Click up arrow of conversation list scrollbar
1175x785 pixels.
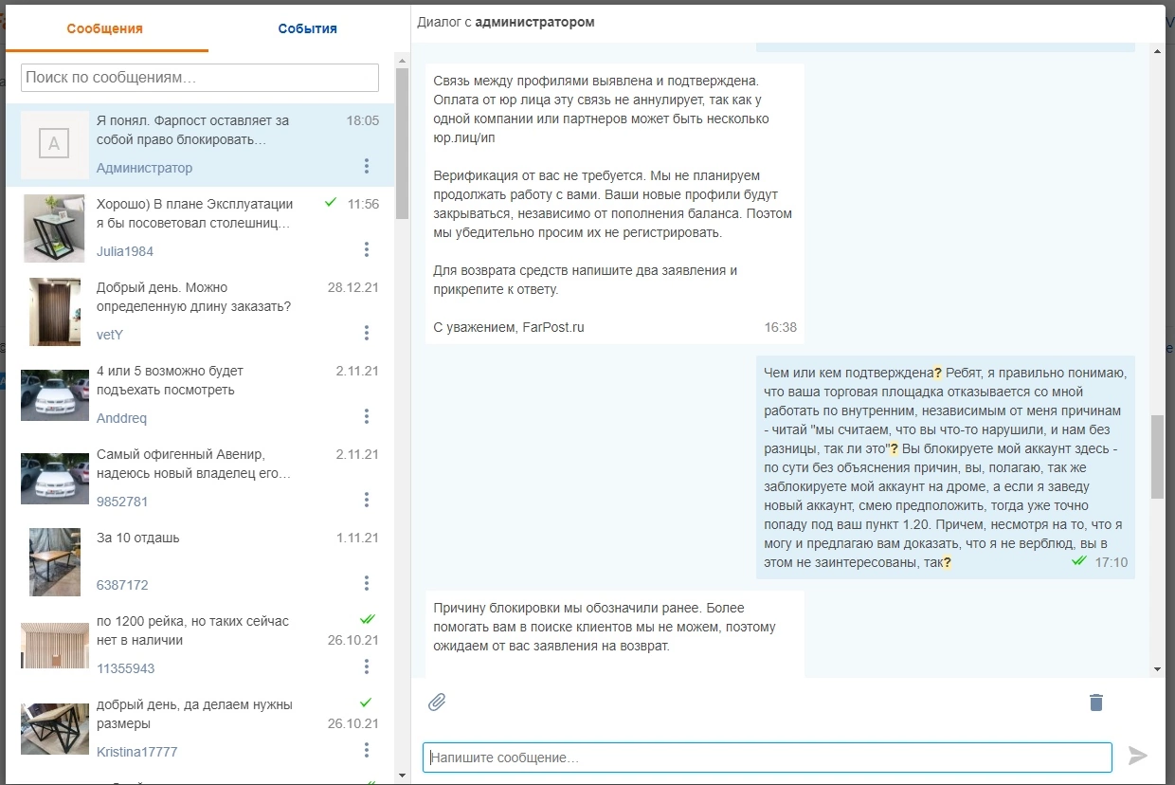pos(402,62)
